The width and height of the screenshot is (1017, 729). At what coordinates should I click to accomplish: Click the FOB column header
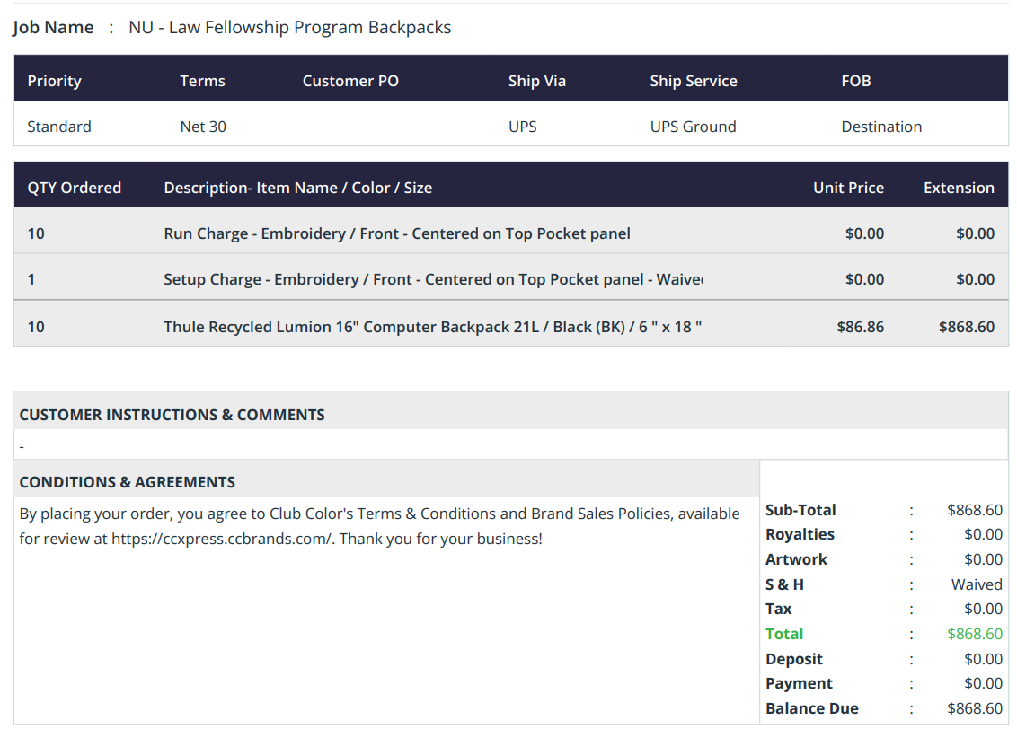tap(856, 81)
